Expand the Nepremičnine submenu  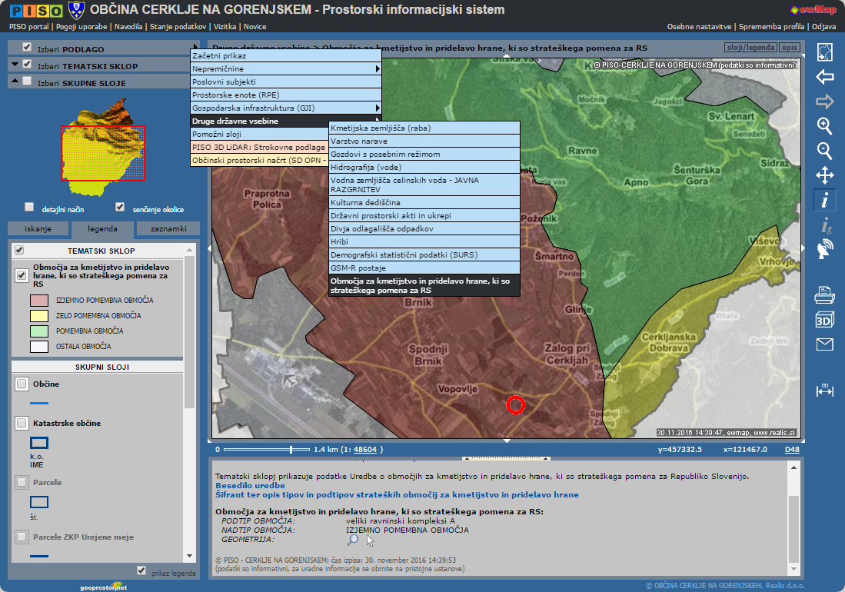click(285, 69)
